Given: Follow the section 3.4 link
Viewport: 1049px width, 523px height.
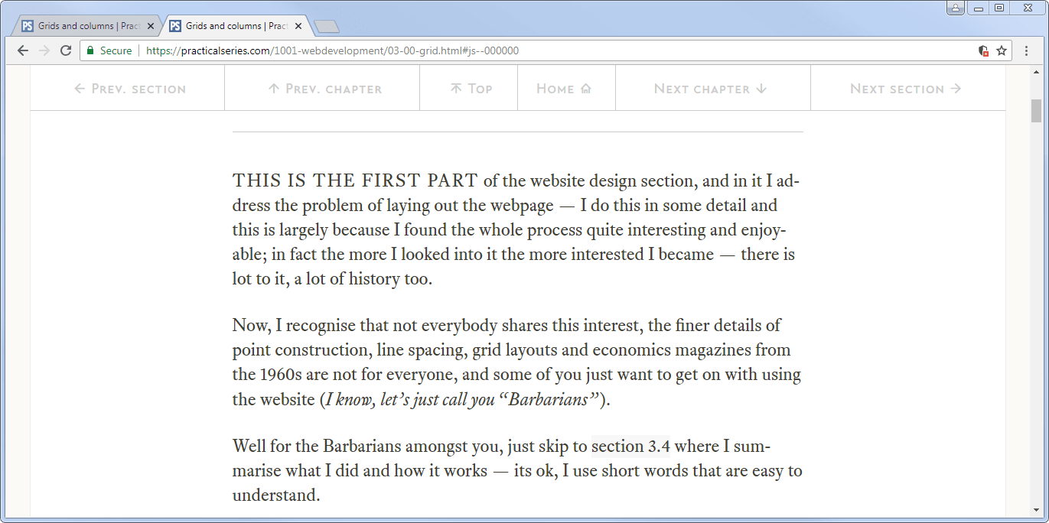Looking at the screenshot, I should click(631, 447).
